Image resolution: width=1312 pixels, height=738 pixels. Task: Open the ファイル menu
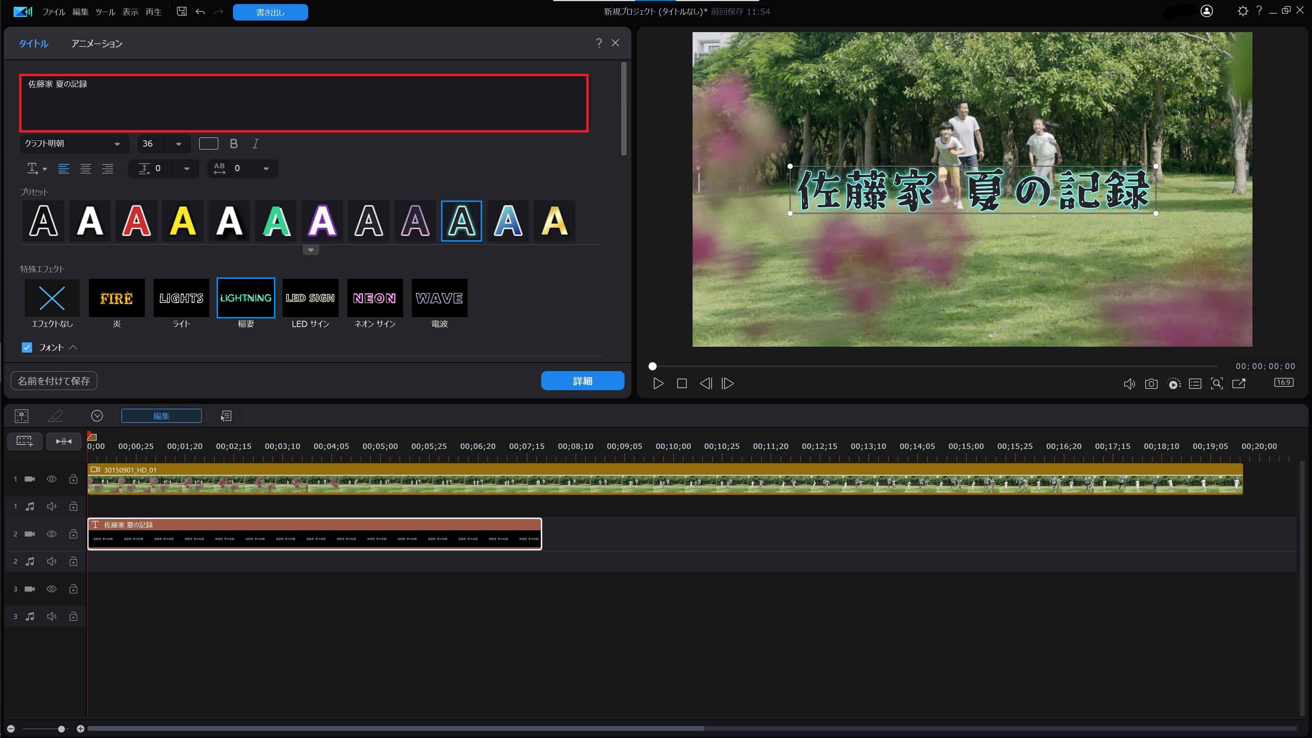(x=54, y=12)
